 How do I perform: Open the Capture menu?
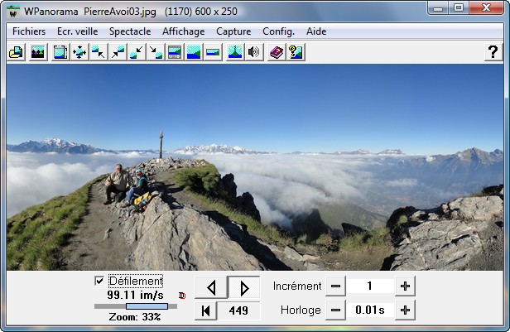[233, 31]
